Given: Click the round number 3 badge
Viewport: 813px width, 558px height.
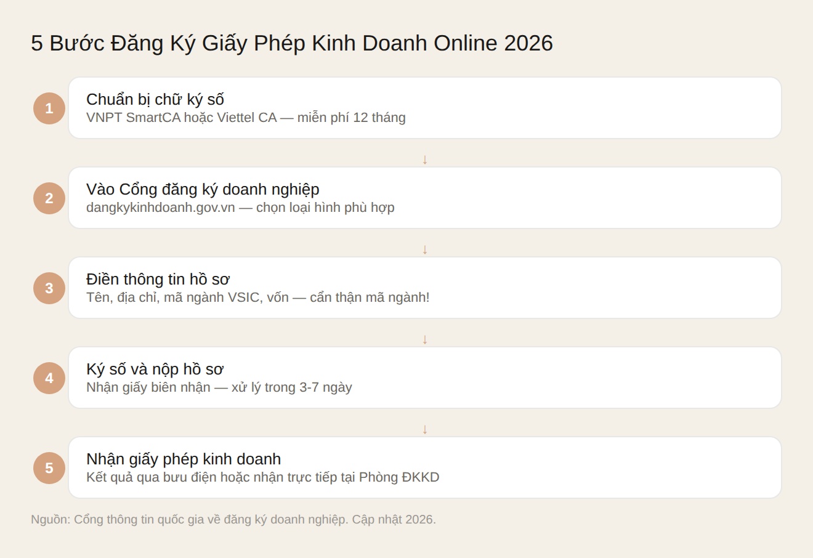Looking at the screenshot, I should (x=49, y=288).
